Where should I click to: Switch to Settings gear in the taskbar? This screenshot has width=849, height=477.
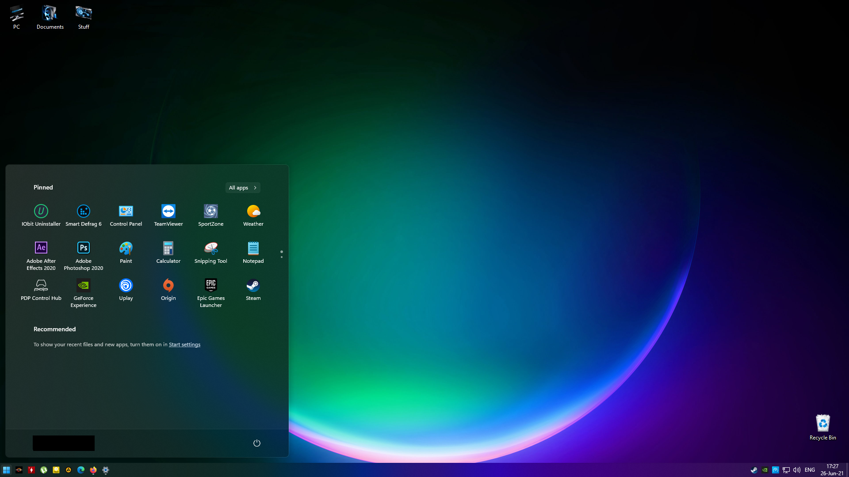(106, 470)
